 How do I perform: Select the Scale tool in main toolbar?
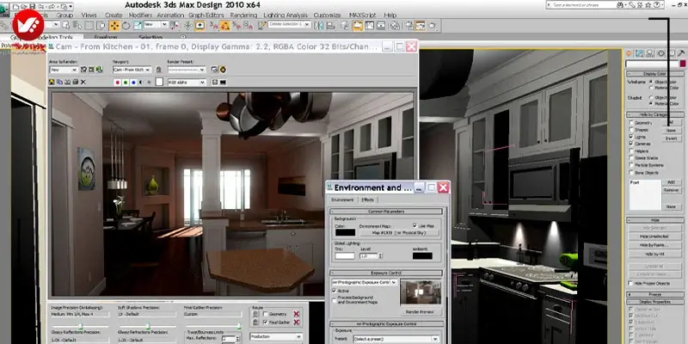138,25
